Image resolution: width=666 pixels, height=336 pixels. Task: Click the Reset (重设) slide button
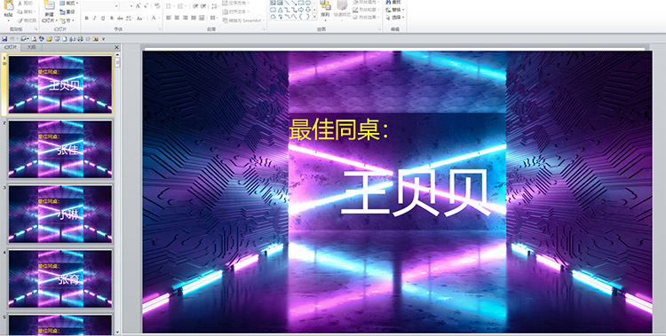[67, 12]
